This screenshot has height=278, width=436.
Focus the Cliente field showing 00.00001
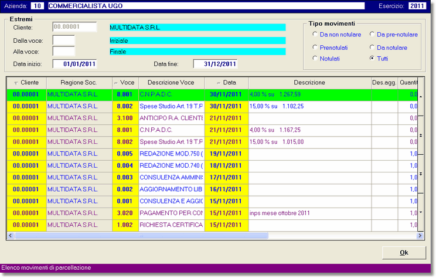coord(74,27)
